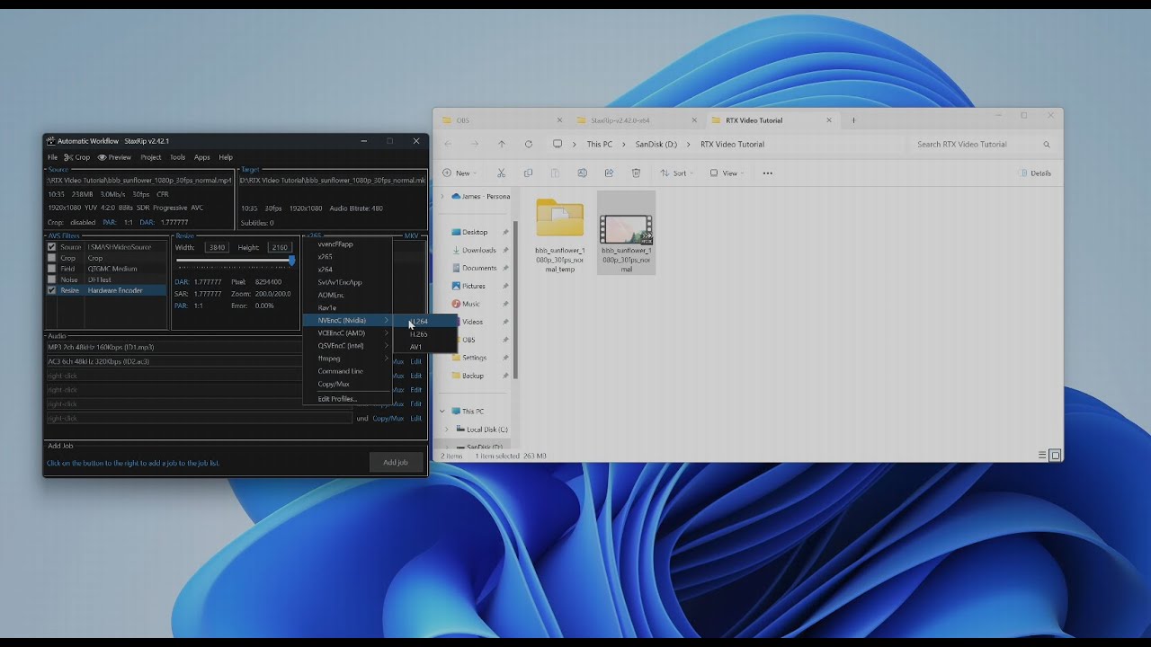Viewport: 1151px width, 647px height.
Task: Refresh the RTX Video Tutorial folder
Action: coord(529,144)
